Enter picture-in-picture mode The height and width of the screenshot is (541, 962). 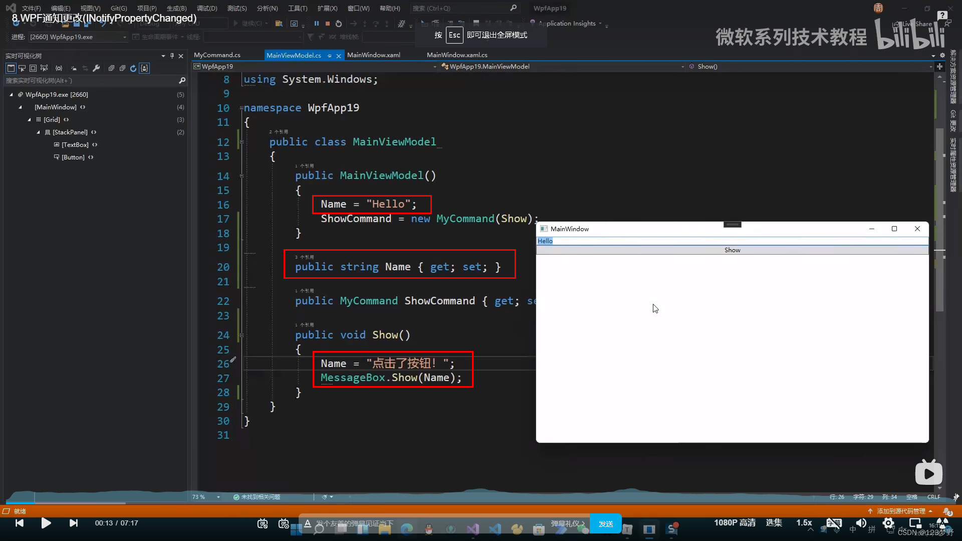pos(915,523)
